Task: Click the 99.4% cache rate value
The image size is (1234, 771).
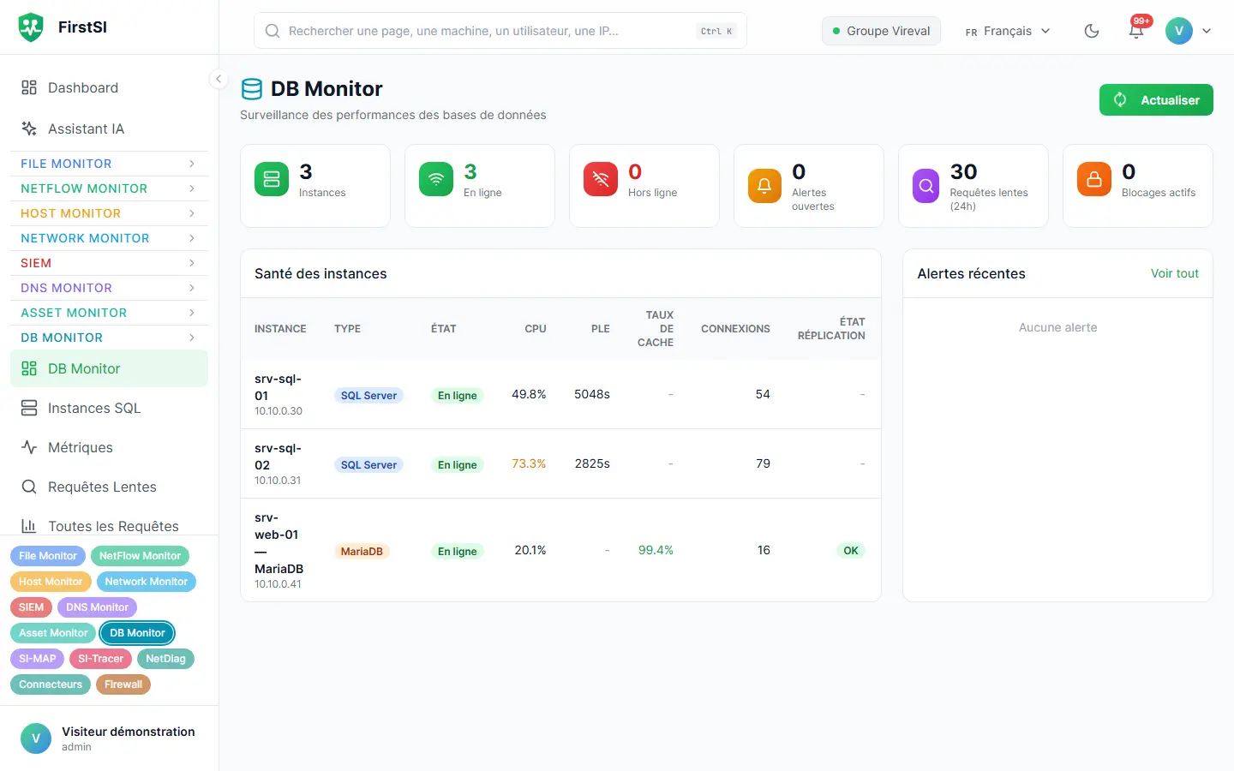Action: (656, 550)
